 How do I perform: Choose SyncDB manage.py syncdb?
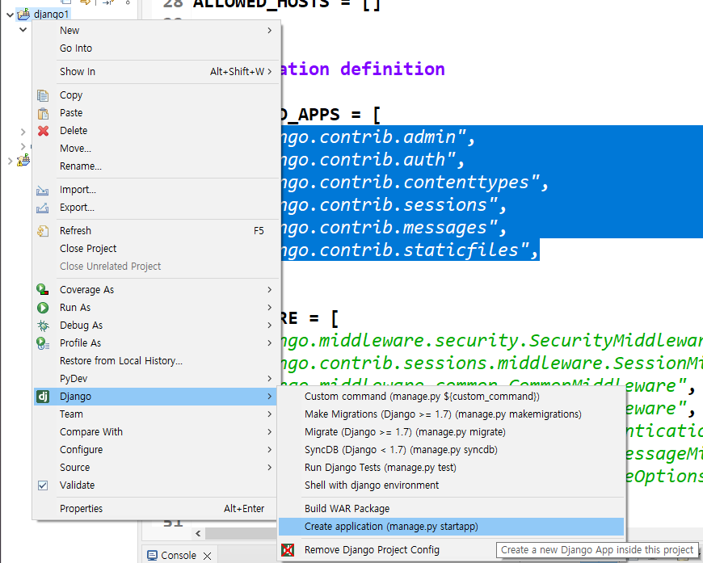click(x=451, y=450)
